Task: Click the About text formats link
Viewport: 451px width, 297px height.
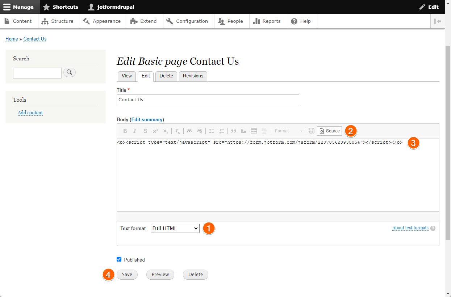Action: (410, 228)
